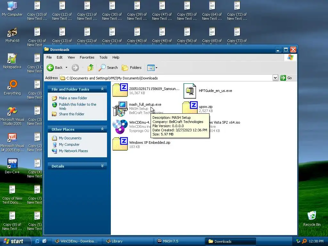Select the Samsung zip archive icon
This screenshot has width=328, height=246.
pyautogui.click(x=120, y=90)
